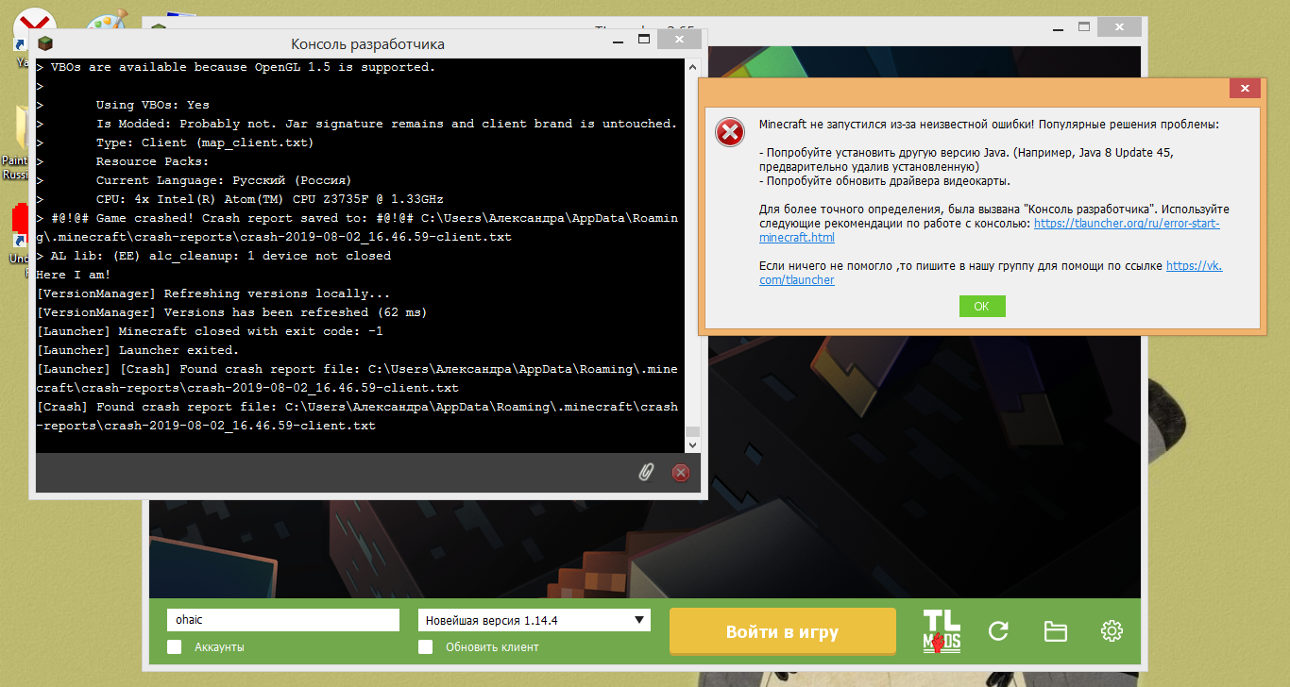
Task: Click Войти в игру button
Action: coord(782,631)
